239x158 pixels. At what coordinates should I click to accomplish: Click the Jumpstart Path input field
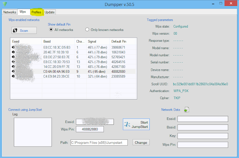click(99, 142)
